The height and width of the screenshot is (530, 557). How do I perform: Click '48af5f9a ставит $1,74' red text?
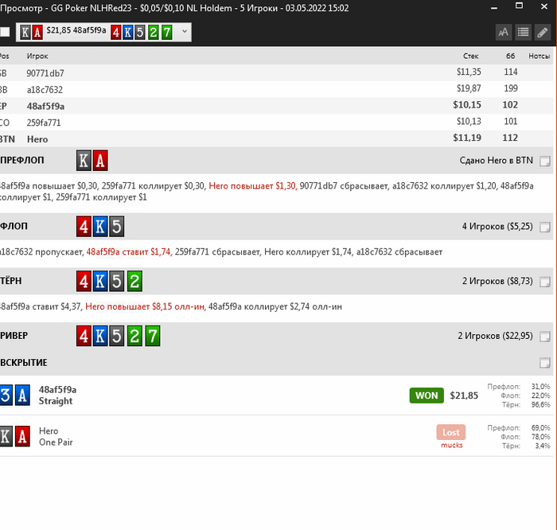[x=129, y=251]
